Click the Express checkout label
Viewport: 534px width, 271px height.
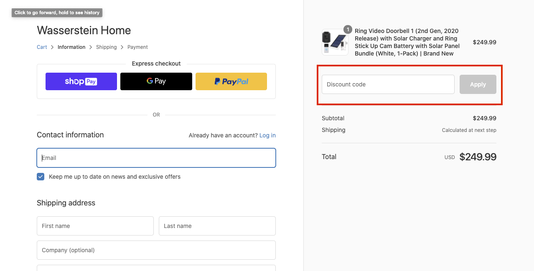(156, 63)
